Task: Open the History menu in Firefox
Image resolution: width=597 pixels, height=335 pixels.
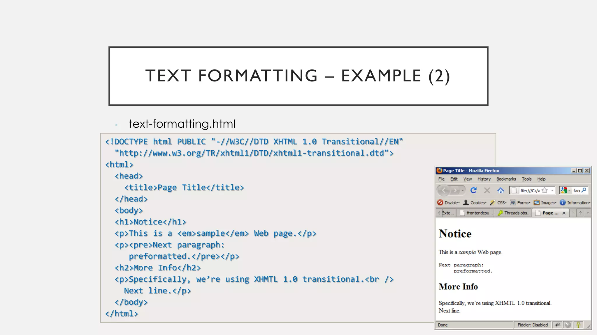Action: (484, 179)
